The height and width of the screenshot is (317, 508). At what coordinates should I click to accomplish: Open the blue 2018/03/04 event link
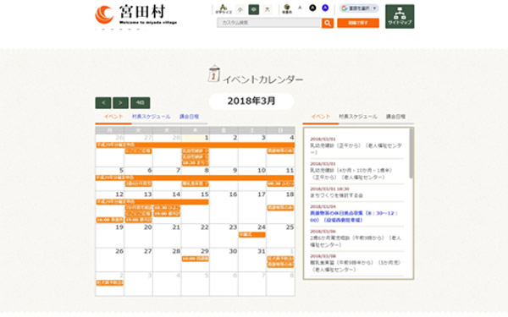tap(354, 216)
